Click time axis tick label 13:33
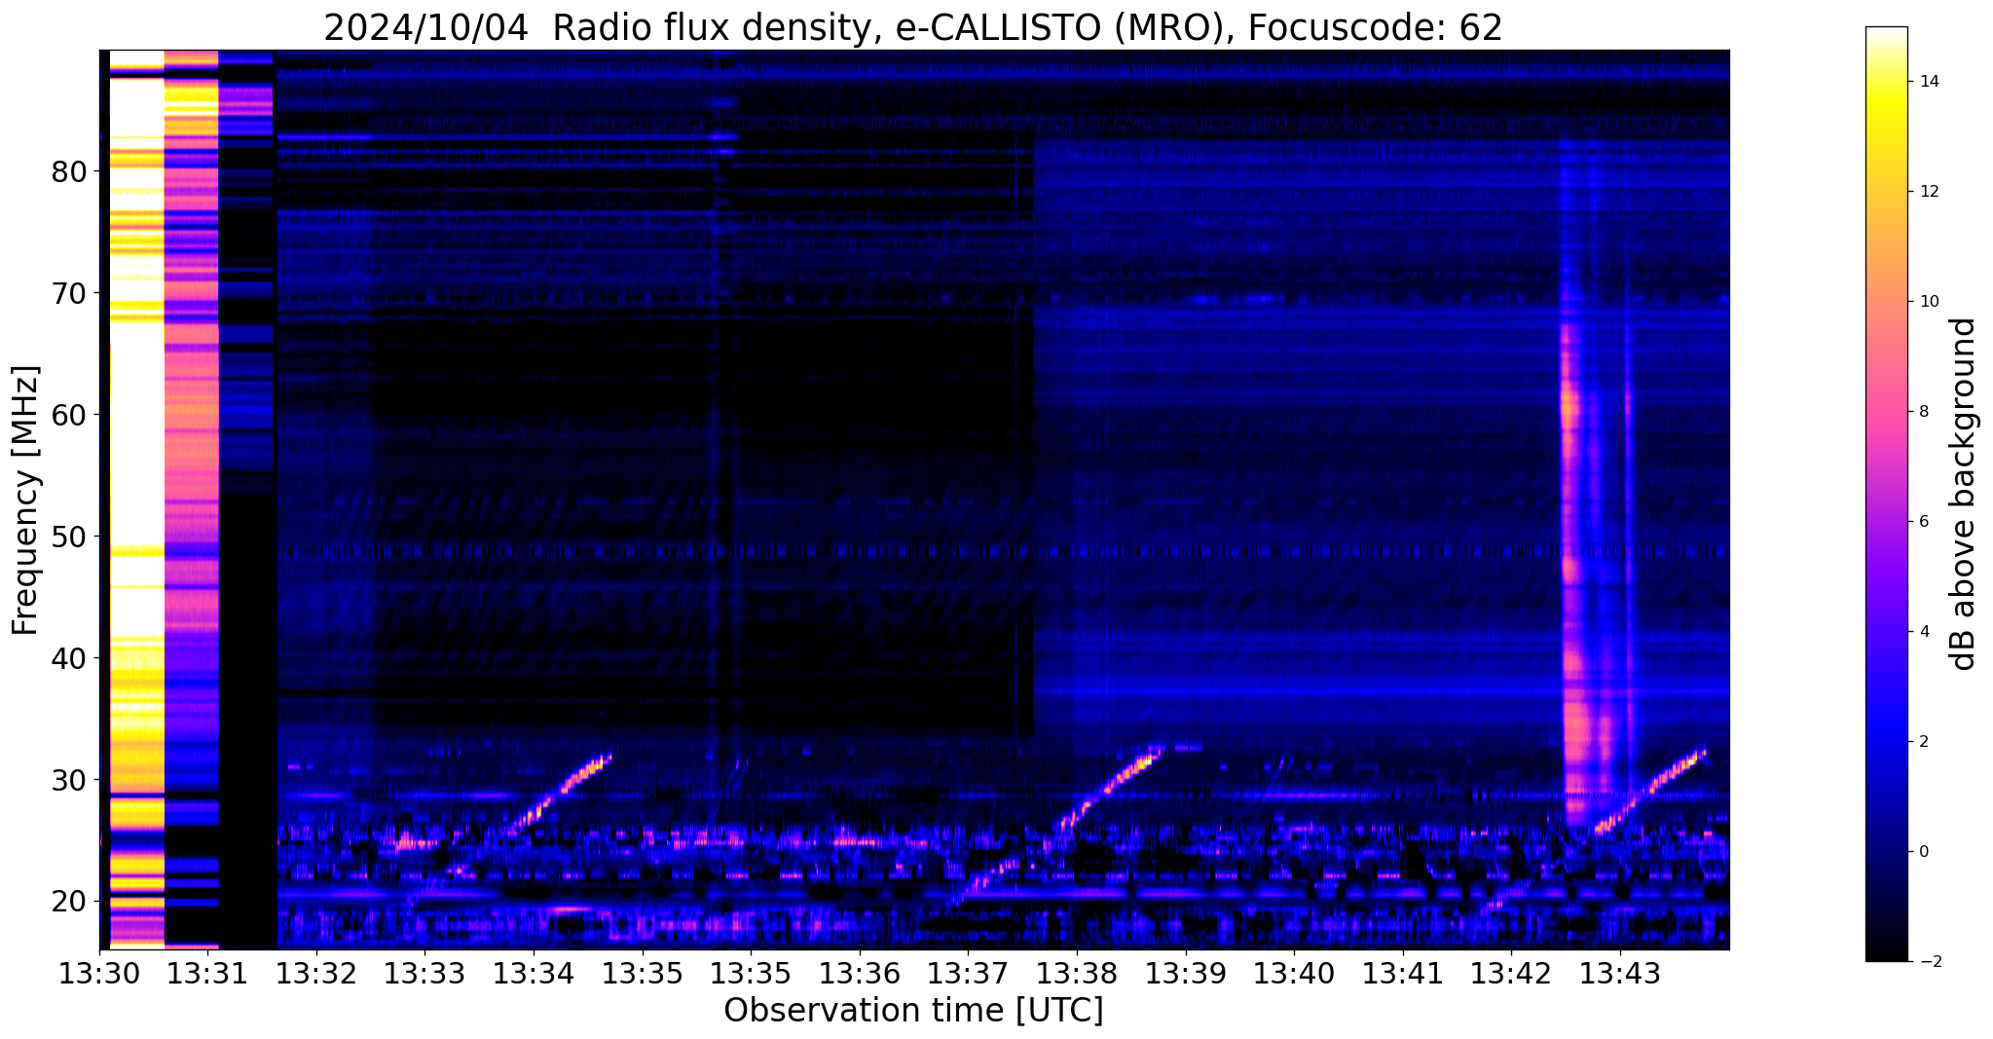The height and width of the screenshot is (1039, 1993). (424, 973)
